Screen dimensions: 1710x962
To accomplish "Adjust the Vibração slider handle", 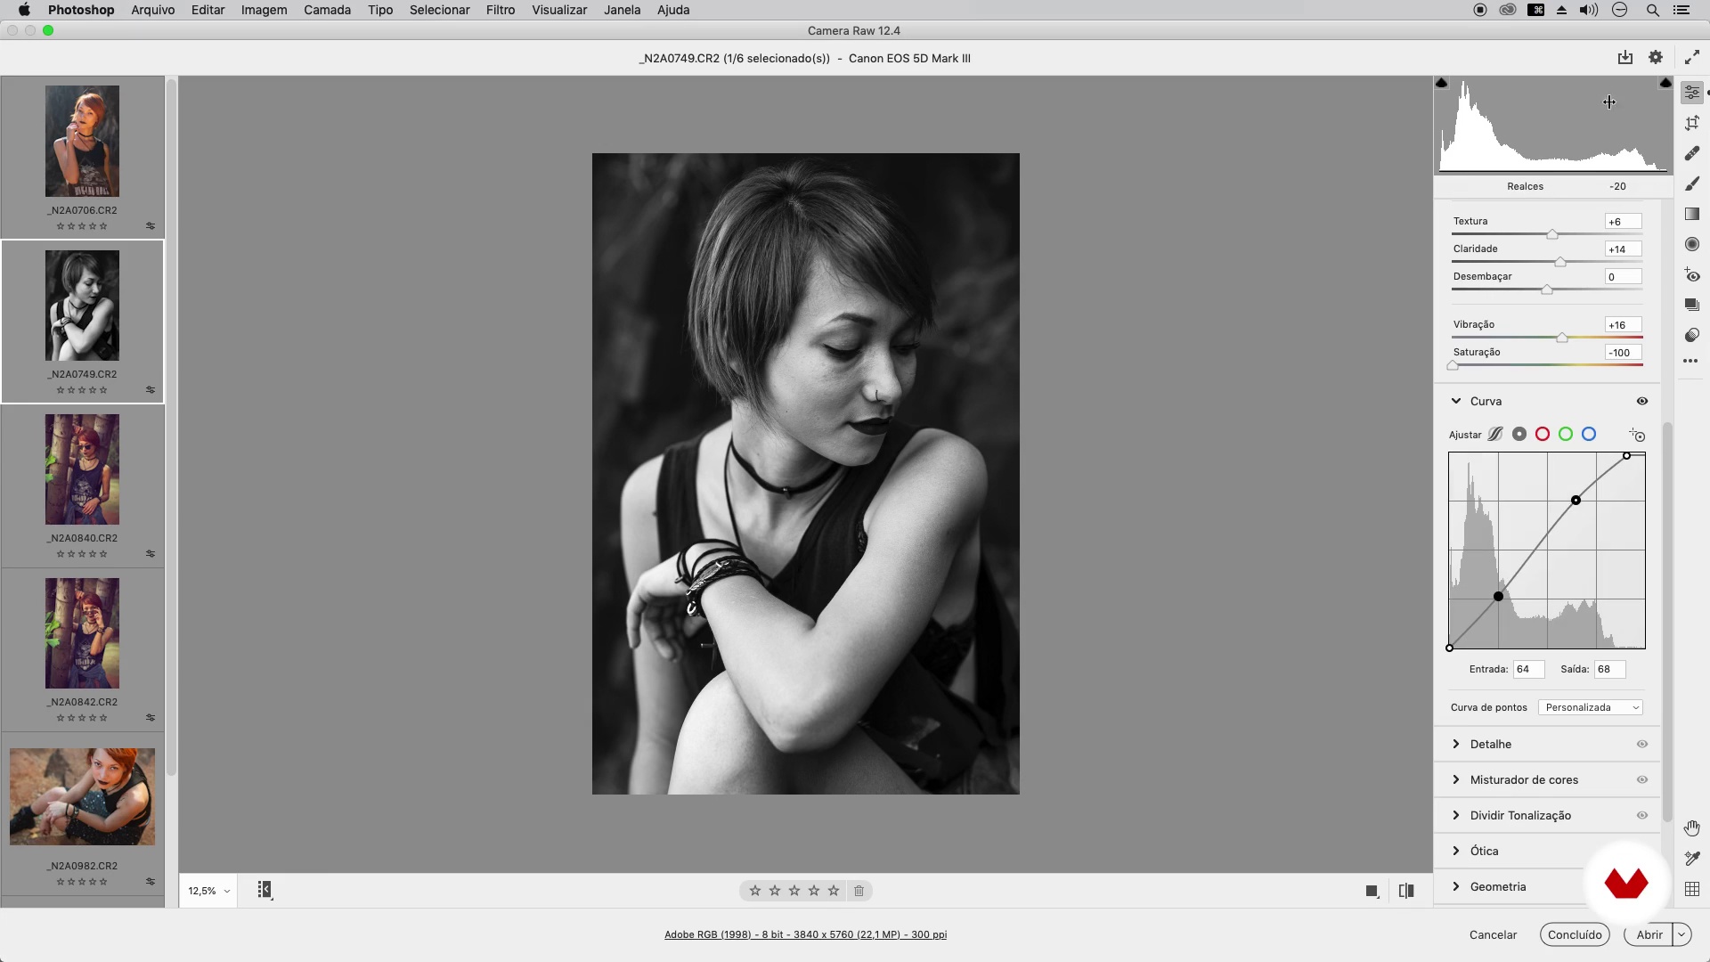I will (x=1562, y=338).
